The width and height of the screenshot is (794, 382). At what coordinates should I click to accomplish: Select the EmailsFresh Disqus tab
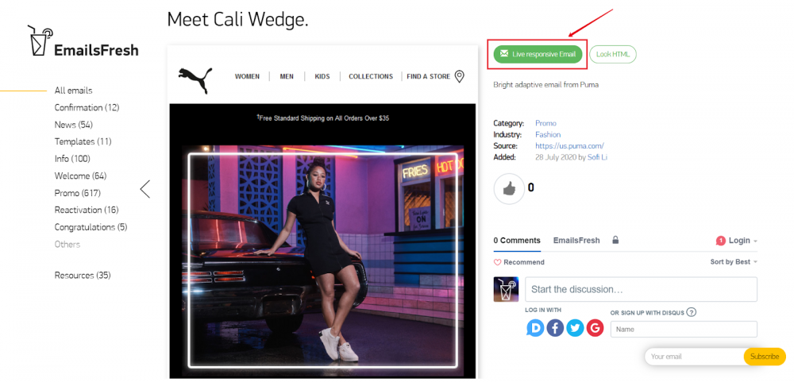pos(576,241)
